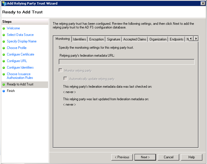Click the federation metadata URL field

click(127, 62)
